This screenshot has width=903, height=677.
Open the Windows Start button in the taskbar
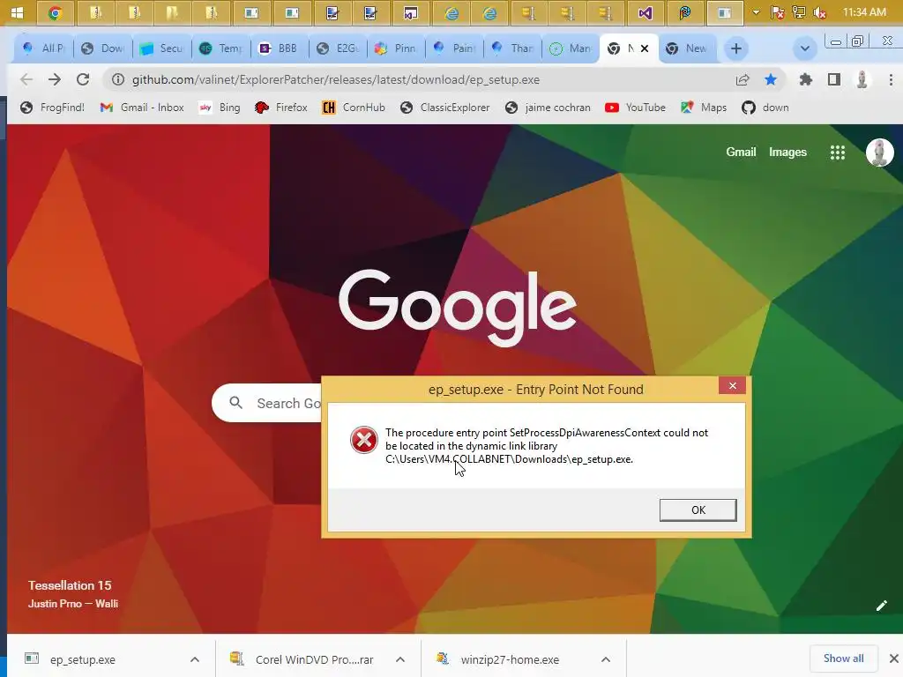(x=17, y=12)
